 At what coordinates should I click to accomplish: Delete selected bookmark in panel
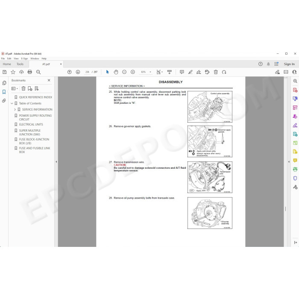click(x=23, y=88)
